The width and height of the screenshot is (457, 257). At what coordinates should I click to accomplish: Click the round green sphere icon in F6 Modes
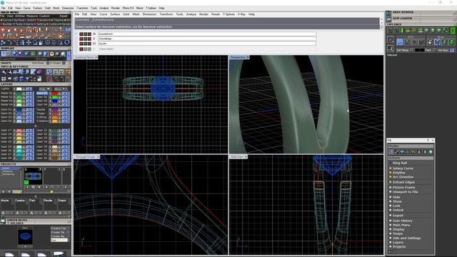click(x=431, y=152)
